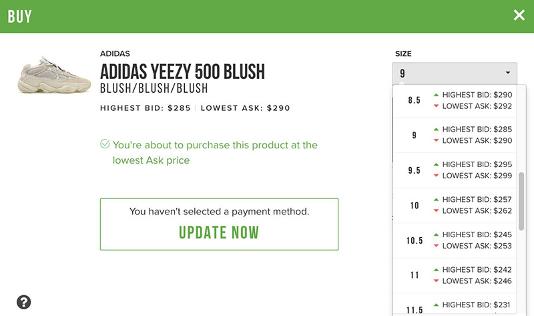Click the green up arrow for size 10 bid
The image size is (534, 316).
click(x=436, y=200)
